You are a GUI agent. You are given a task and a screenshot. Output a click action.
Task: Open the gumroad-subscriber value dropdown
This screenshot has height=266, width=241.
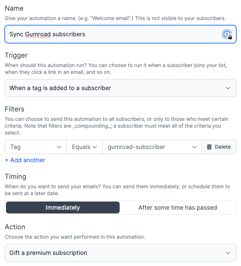pyautogui.click(x=152, y=147)
